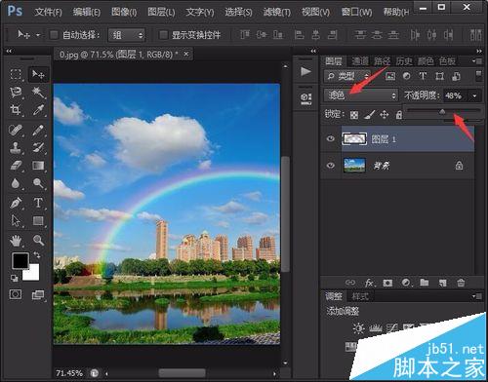
Task: Click the background color swatch
Action: 34,274
